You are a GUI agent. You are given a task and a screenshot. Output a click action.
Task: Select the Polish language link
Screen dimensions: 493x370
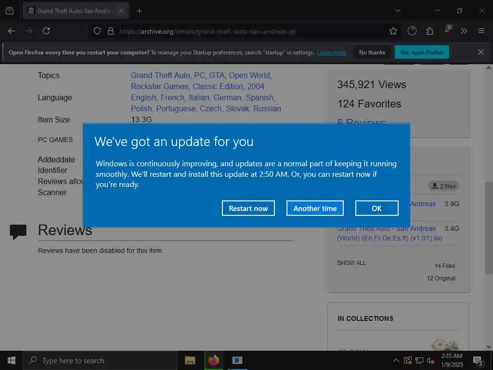tap(141, 108)
